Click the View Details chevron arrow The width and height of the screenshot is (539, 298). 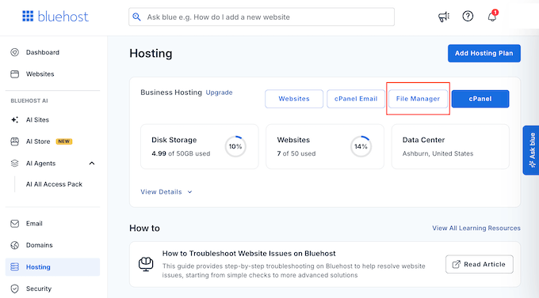coord(189,192)
